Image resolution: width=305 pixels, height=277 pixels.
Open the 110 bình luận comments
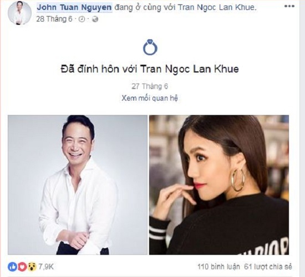click(x=218, y=267)
